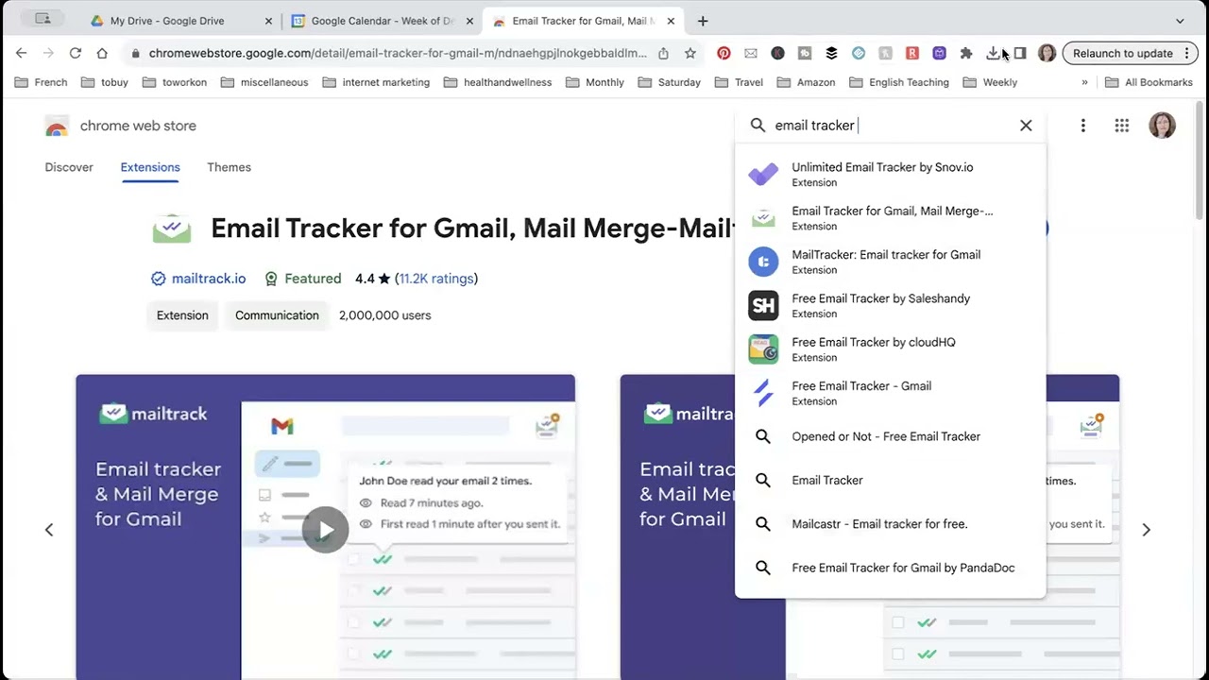
Task: Click the Featured badge
Action: coord(303,279)
